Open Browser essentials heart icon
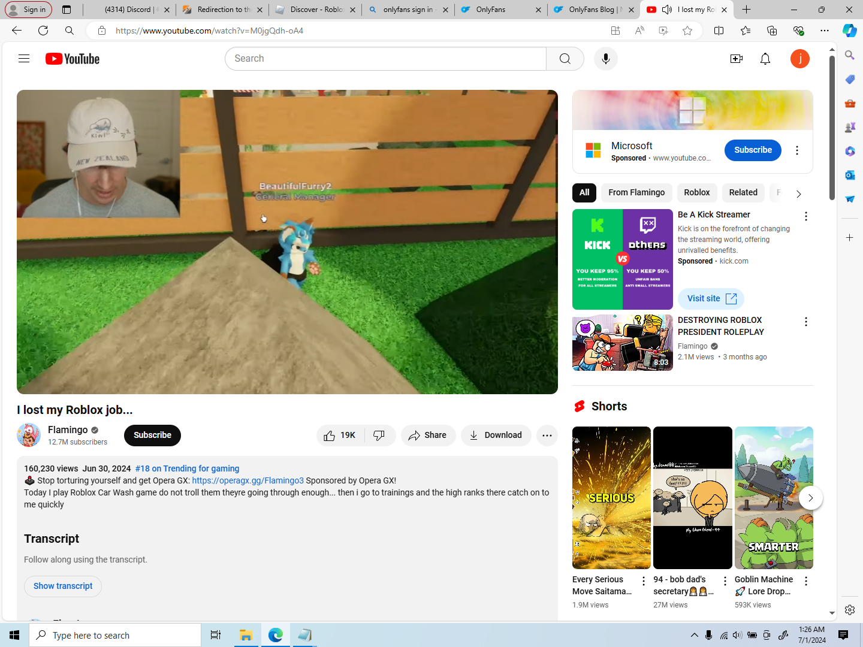Image resolution: width=863 pixels, height=647 pixels. click(798, 31)
